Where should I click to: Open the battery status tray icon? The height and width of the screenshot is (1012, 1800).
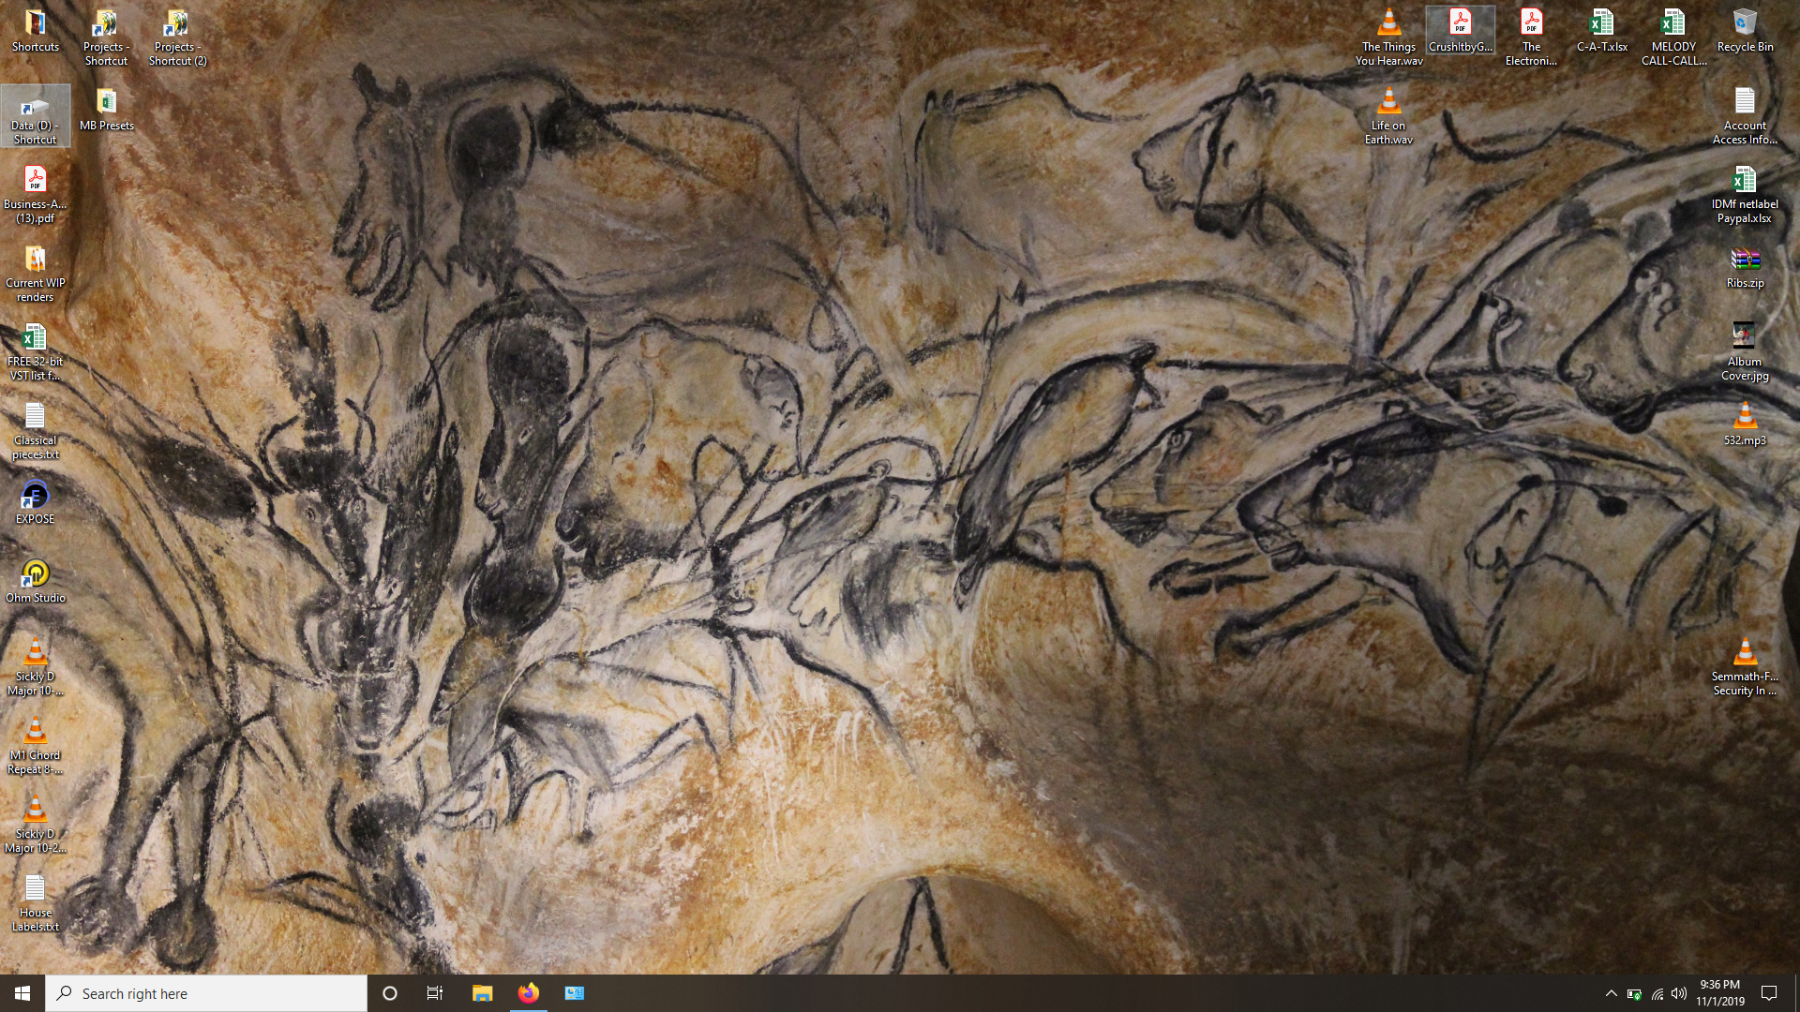1634,993
